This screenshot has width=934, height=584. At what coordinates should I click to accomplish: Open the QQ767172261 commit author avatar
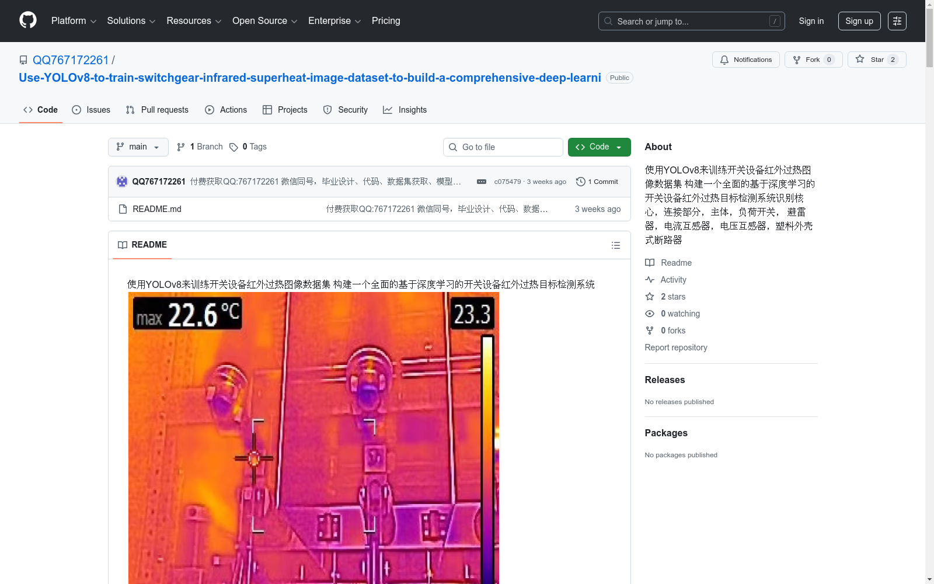(x=122, y=182)
